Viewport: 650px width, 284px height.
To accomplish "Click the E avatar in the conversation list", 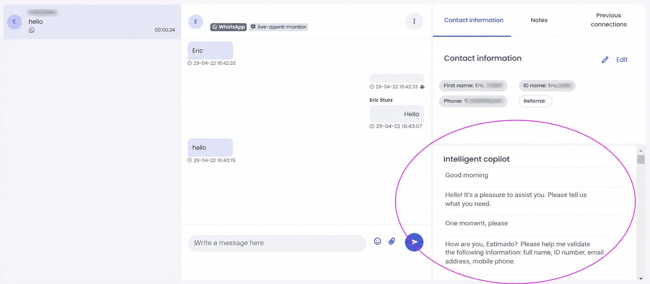I will (x=14, y=22).
